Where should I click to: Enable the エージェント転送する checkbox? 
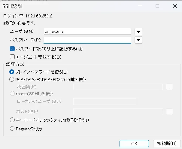point(12,56)
